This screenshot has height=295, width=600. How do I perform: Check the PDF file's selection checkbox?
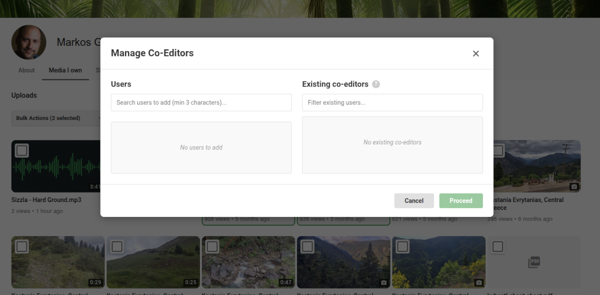497,246
